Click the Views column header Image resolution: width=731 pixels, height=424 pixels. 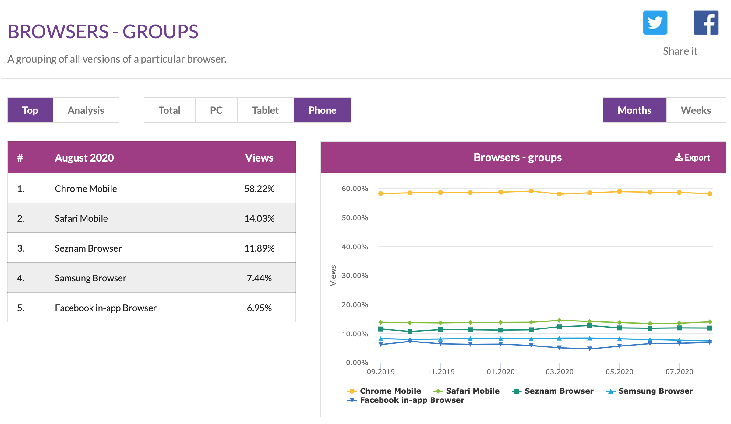tap(259, 158)
